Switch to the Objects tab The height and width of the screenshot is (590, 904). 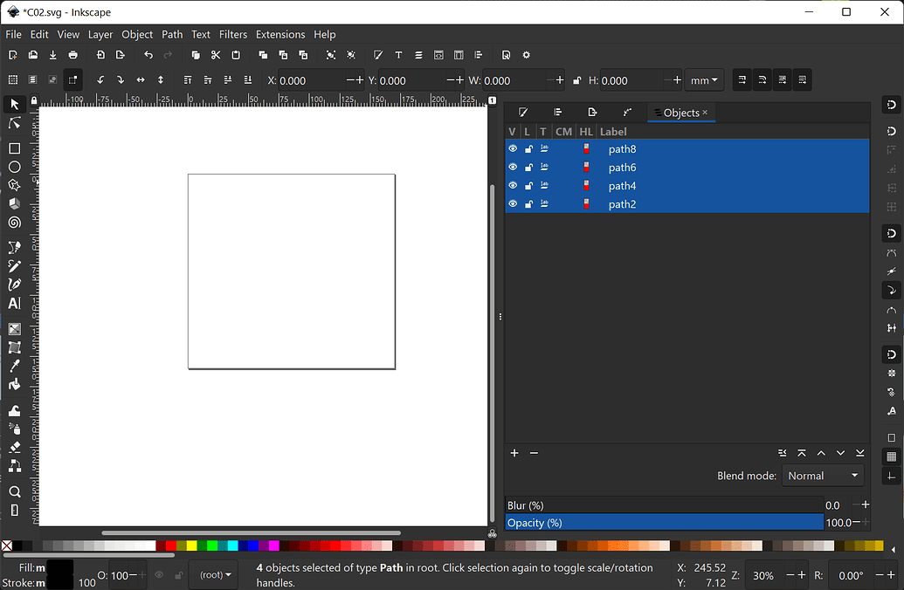point(680,112)
